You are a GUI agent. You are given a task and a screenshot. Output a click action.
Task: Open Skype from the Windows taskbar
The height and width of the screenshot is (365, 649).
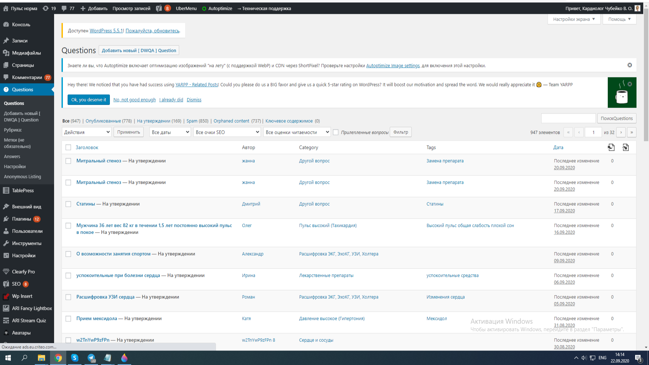point(75,358)
